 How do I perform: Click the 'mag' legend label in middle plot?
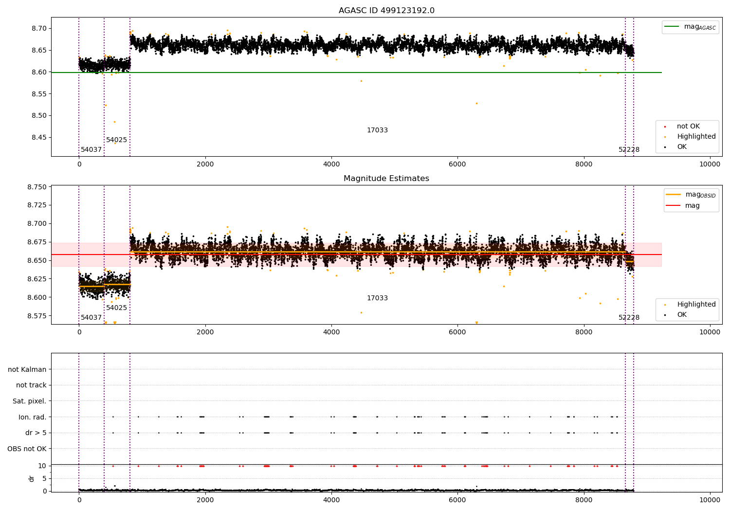(x=693, y=206)
